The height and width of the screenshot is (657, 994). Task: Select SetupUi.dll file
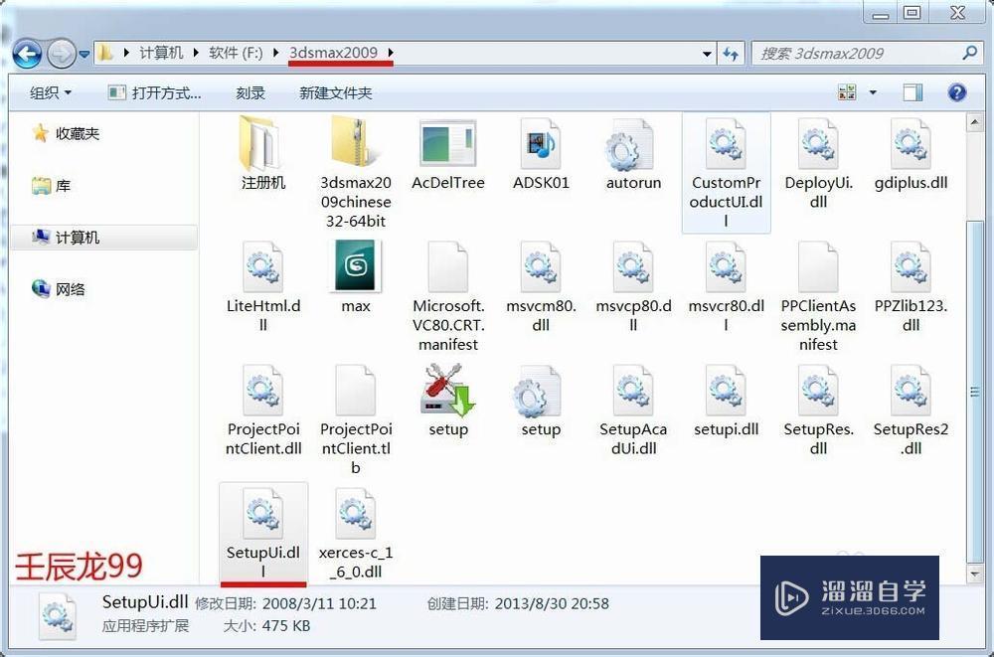tap(263, 534)
